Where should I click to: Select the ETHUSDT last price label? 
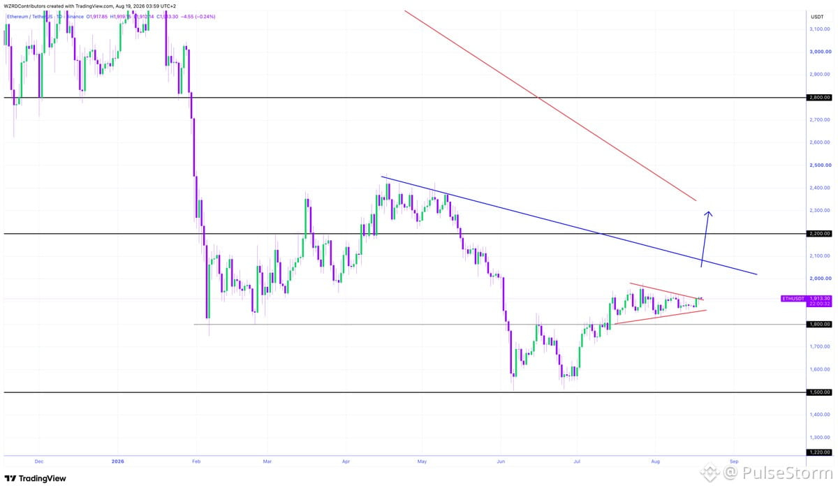coord(805,299)
